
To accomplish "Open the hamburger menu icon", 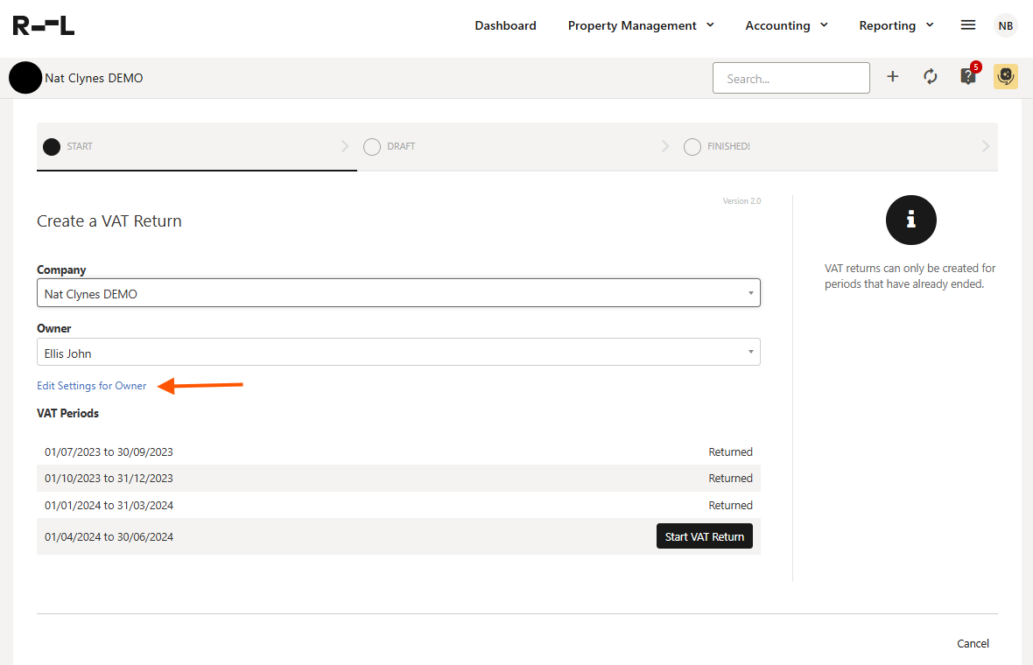I will point(968,25).
